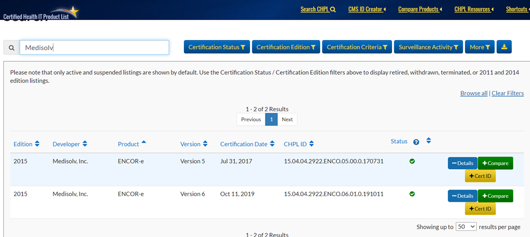The width and height of the screenshot is (530, 237).
Task: Sort by CHPL ID column arrows
Action: [311, 144]
